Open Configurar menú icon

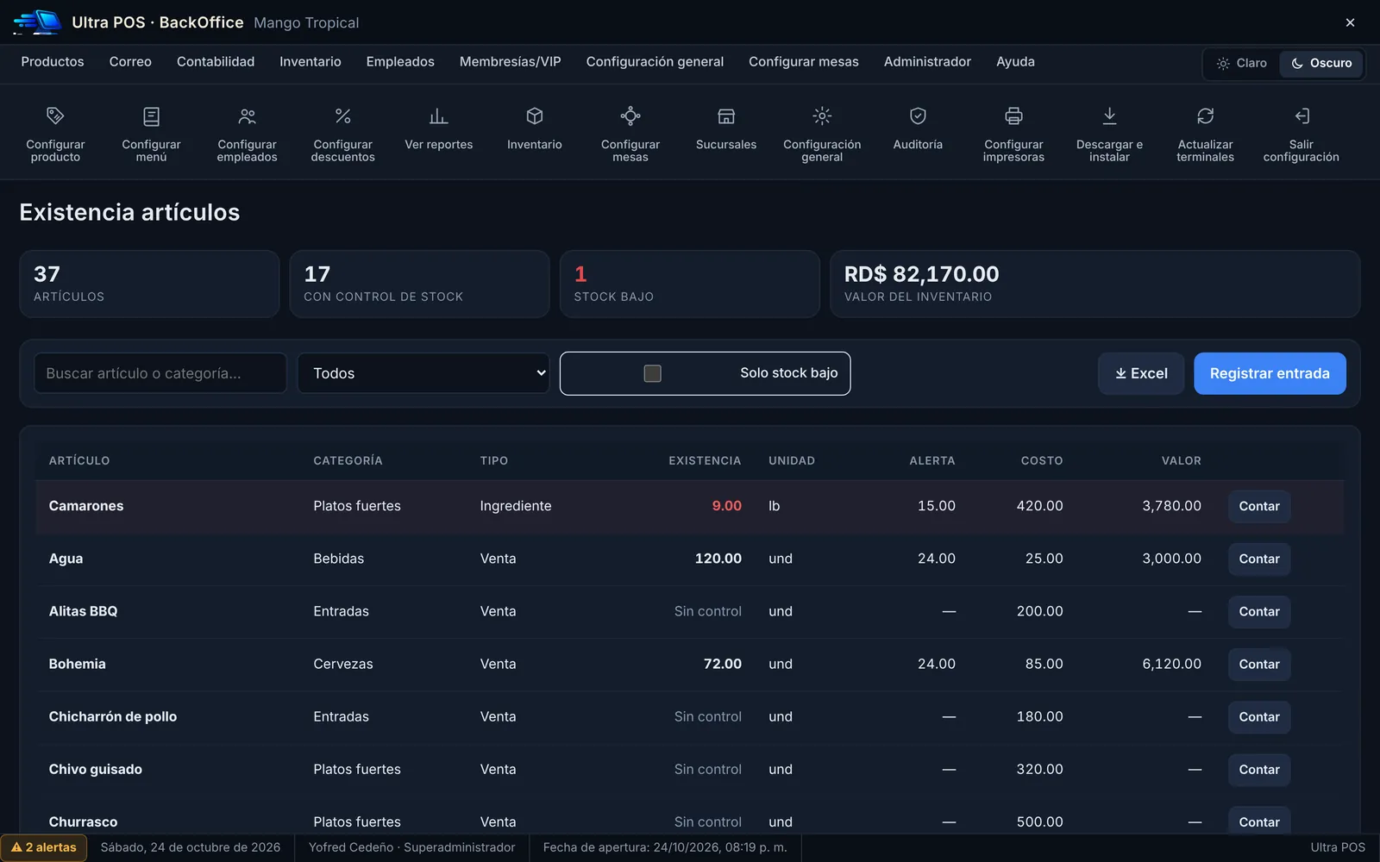tap(151, 116)
